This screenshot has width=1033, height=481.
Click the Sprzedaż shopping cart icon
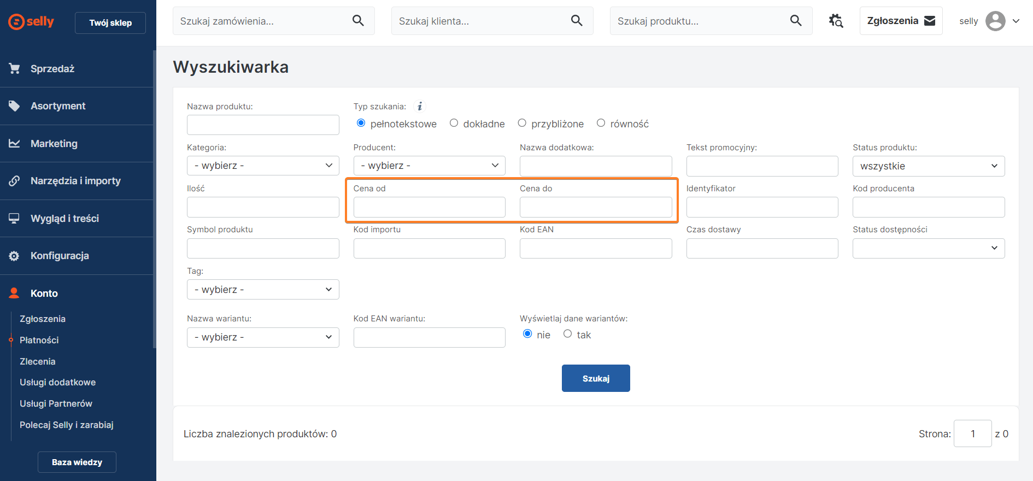pos(15,69)
